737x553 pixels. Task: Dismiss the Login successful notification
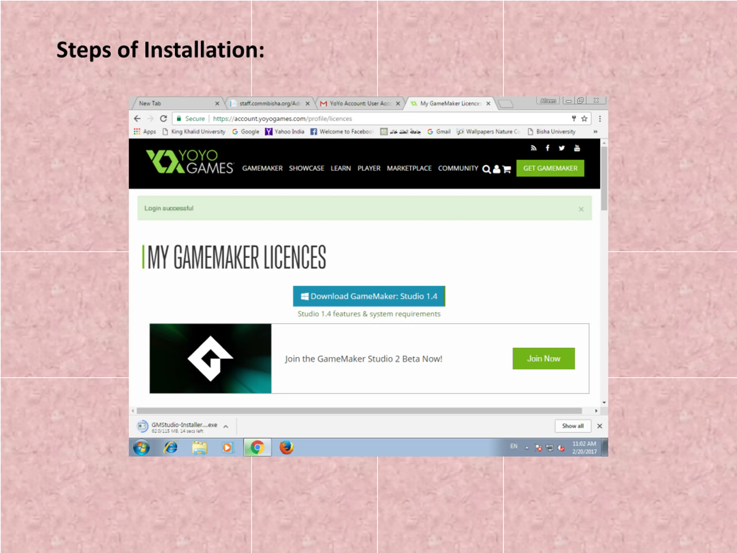tap(581, 209)
